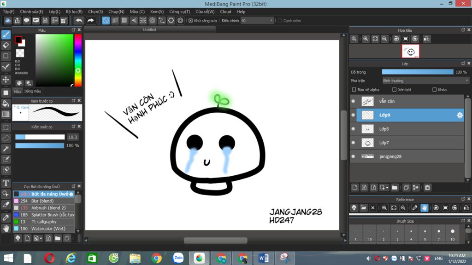The image size is (472, 265).
Task: Check the Khóa lock option
Action: (434, 90)
